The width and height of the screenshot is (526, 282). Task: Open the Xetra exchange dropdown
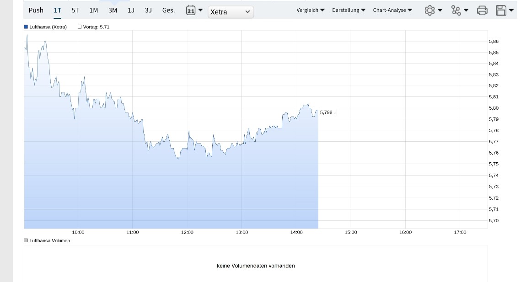click(231, 12)
